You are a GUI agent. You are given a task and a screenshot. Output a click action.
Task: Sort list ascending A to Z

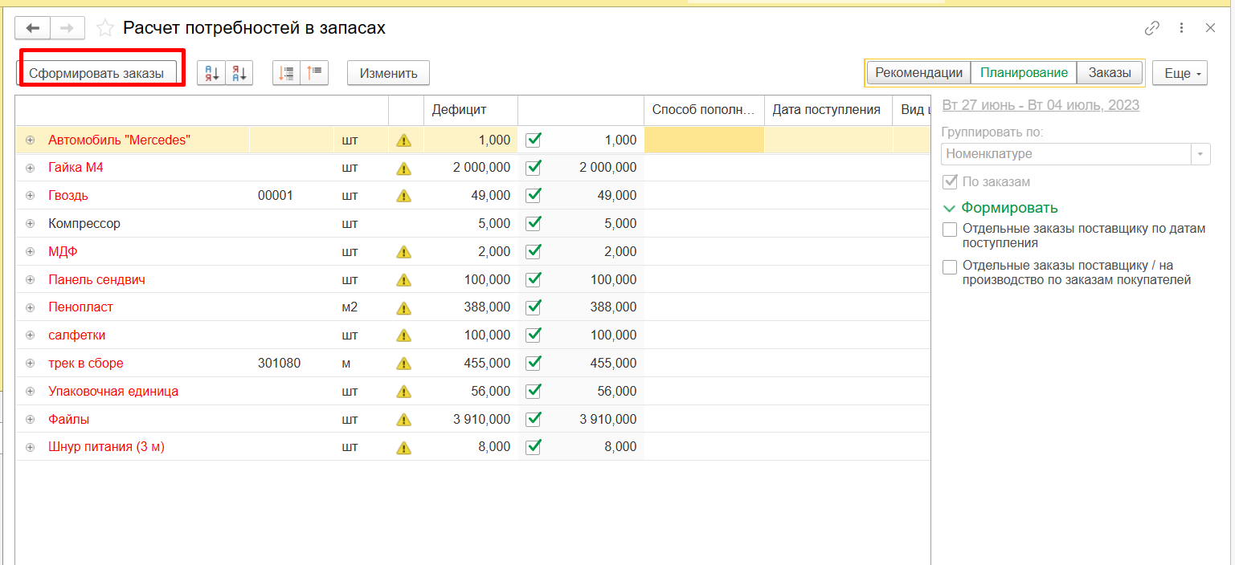[211, 73]
